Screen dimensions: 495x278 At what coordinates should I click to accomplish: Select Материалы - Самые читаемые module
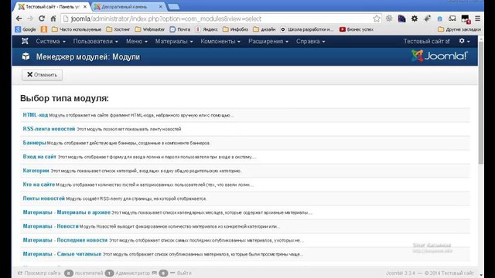pyautogui.click(x=62, y=254)
